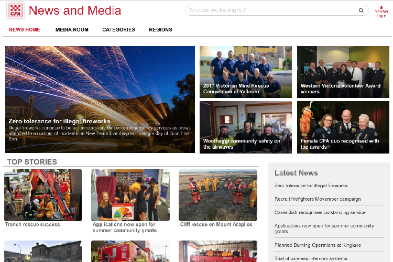Viewport: 393px width, 262px height.
Task: Click the Trench rescue success thumbnail
Action: [x=43, y=195]
